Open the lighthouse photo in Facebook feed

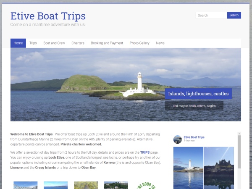pyautogui.click(x=188, y=168)
